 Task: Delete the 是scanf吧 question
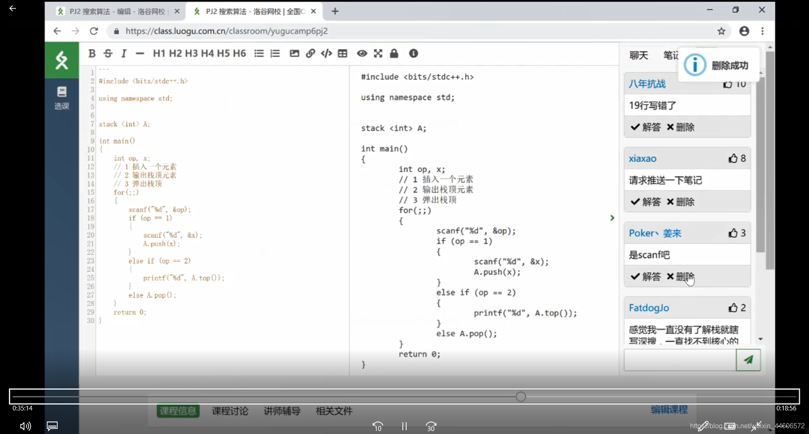tap(680, 276)
